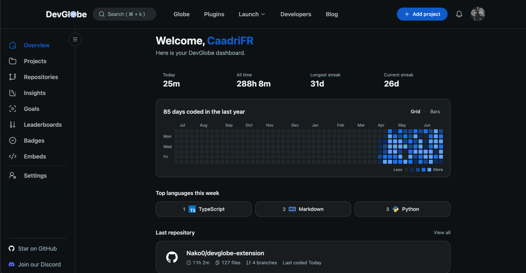Click the 'Longest streak' 31d value
Screen dimensions: 526x273
click(x=317, y=84)
